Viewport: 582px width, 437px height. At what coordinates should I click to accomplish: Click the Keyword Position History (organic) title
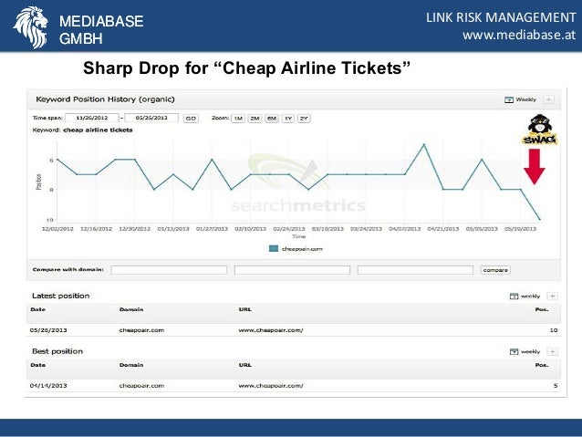[x=105, y=99]
